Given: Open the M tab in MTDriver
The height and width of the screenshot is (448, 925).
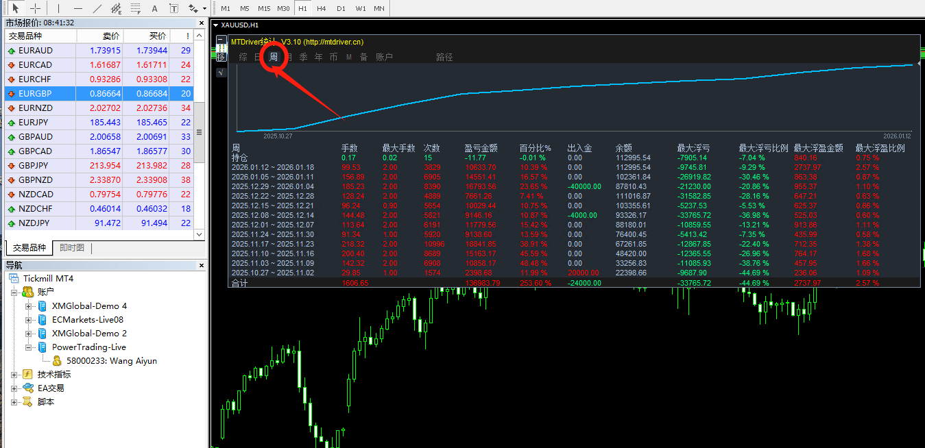Looking at the screenshot, I should [x=348, y=57].
